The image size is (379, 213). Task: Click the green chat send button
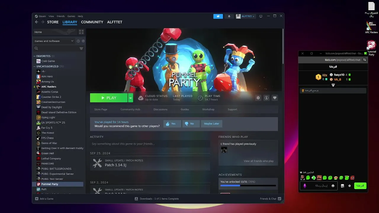pos(360,186)
